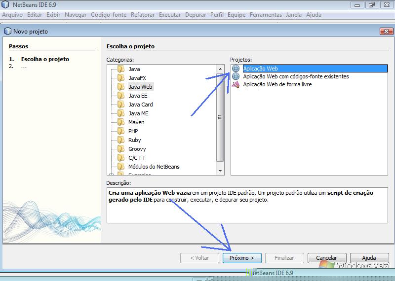This screenshot has width=395, height=281.
Task: Open the Arquivo menu
Action: pos(12,15)
